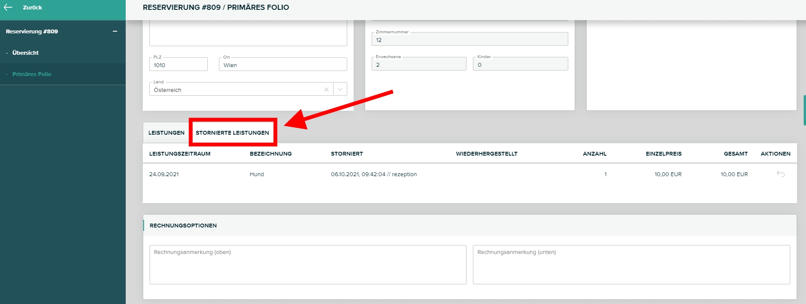
Task: Go to Primäres Folio in sidebar
Action: (32, 74)
